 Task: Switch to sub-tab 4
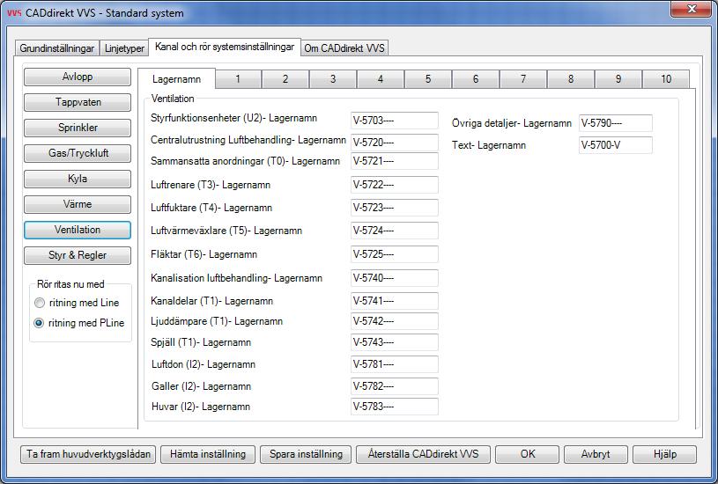[381, 79]
